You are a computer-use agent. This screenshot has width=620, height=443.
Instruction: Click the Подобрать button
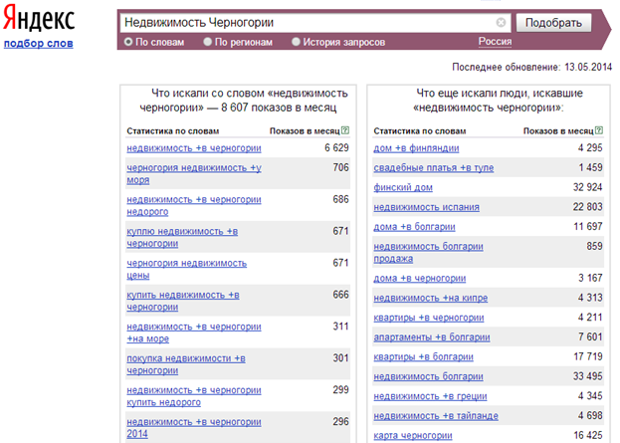coord(553,23)
